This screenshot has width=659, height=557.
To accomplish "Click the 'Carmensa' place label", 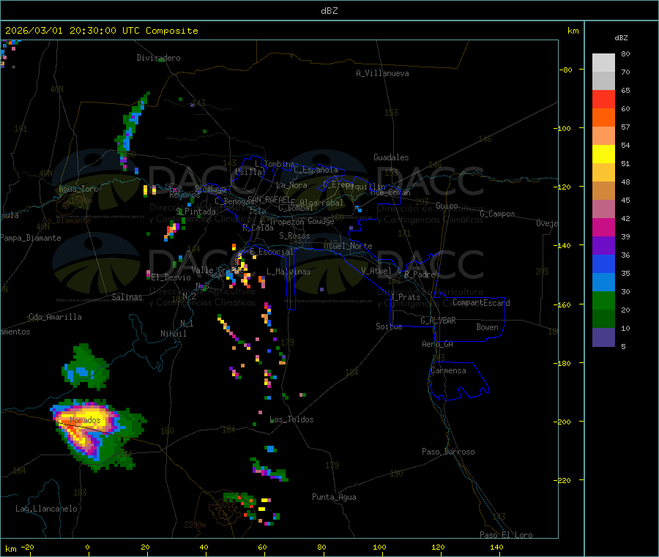I will pos(448,370).
